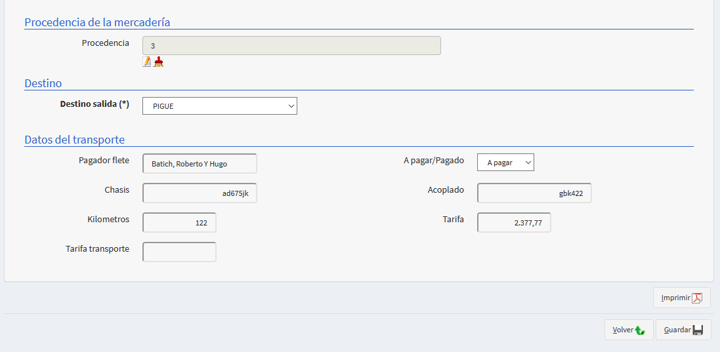This screenshot has height=352, width=720.
Task: Focus the Procedencia field containing 3
Action: click(291, 46)
